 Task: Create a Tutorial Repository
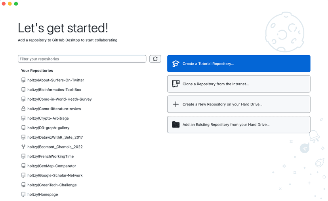(239, 64)
